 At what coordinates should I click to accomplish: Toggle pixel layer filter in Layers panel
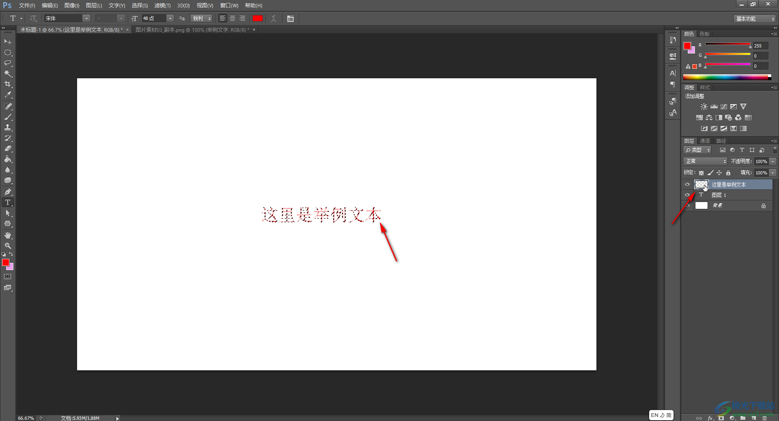(723, 150)
